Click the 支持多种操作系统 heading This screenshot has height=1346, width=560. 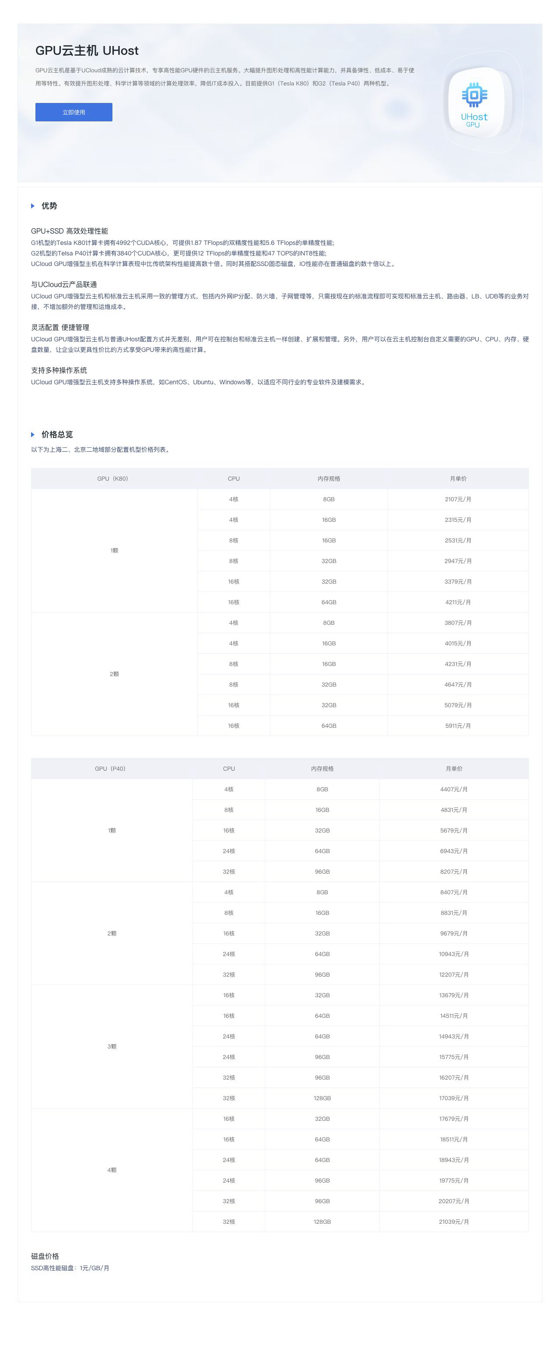pos(59,371)
